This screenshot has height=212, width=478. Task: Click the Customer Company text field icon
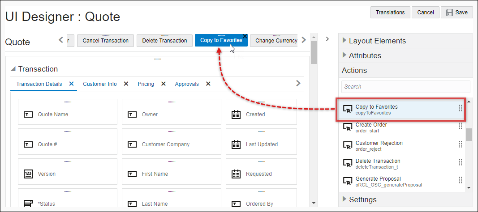click(x=132, y=144)
